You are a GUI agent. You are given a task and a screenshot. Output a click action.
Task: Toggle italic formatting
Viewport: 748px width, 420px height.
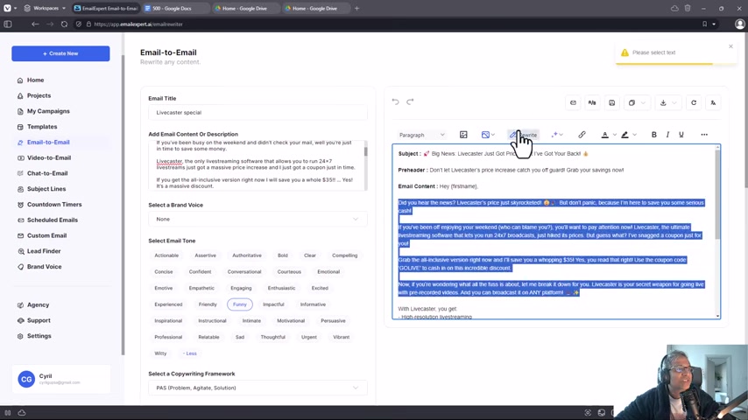pos(667,135)
